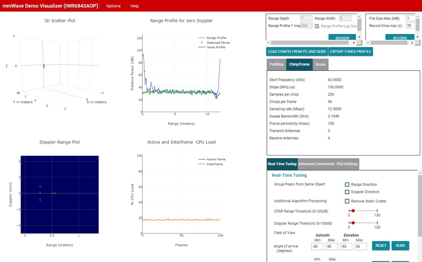Click the Azimuth Min angle field
This screenshot has height=262, width=422.
(x=317, y=246)
